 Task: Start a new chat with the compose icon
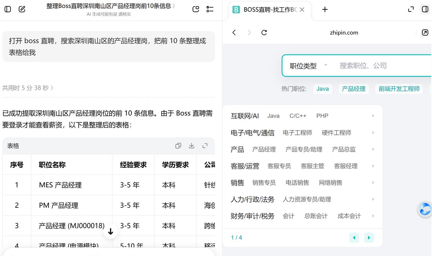22,9
